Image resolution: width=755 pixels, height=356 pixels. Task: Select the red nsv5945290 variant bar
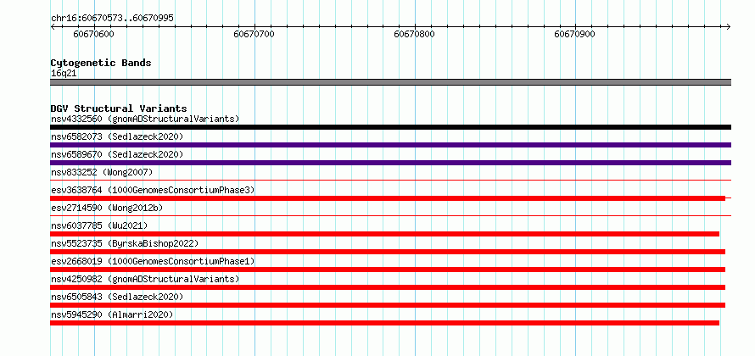pyautogui.click(x=385, y=323)
